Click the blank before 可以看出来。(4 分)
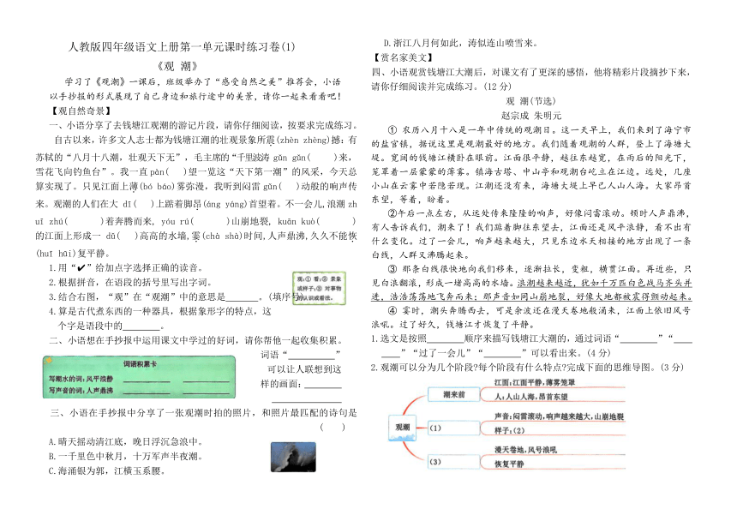 pos(502,353)
